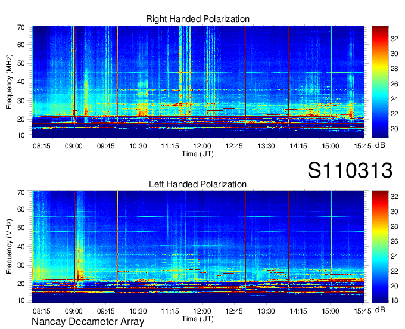The image size is (405, 329).
Task: Click the 11:15 tick under the top plot
Action: 170,146
